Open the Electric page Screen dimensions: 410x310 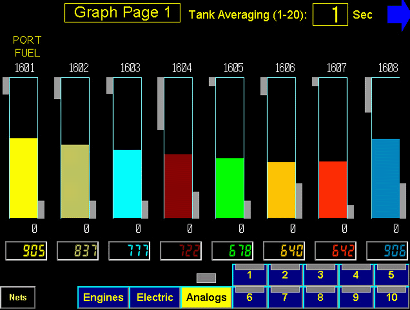coord(155,297)
